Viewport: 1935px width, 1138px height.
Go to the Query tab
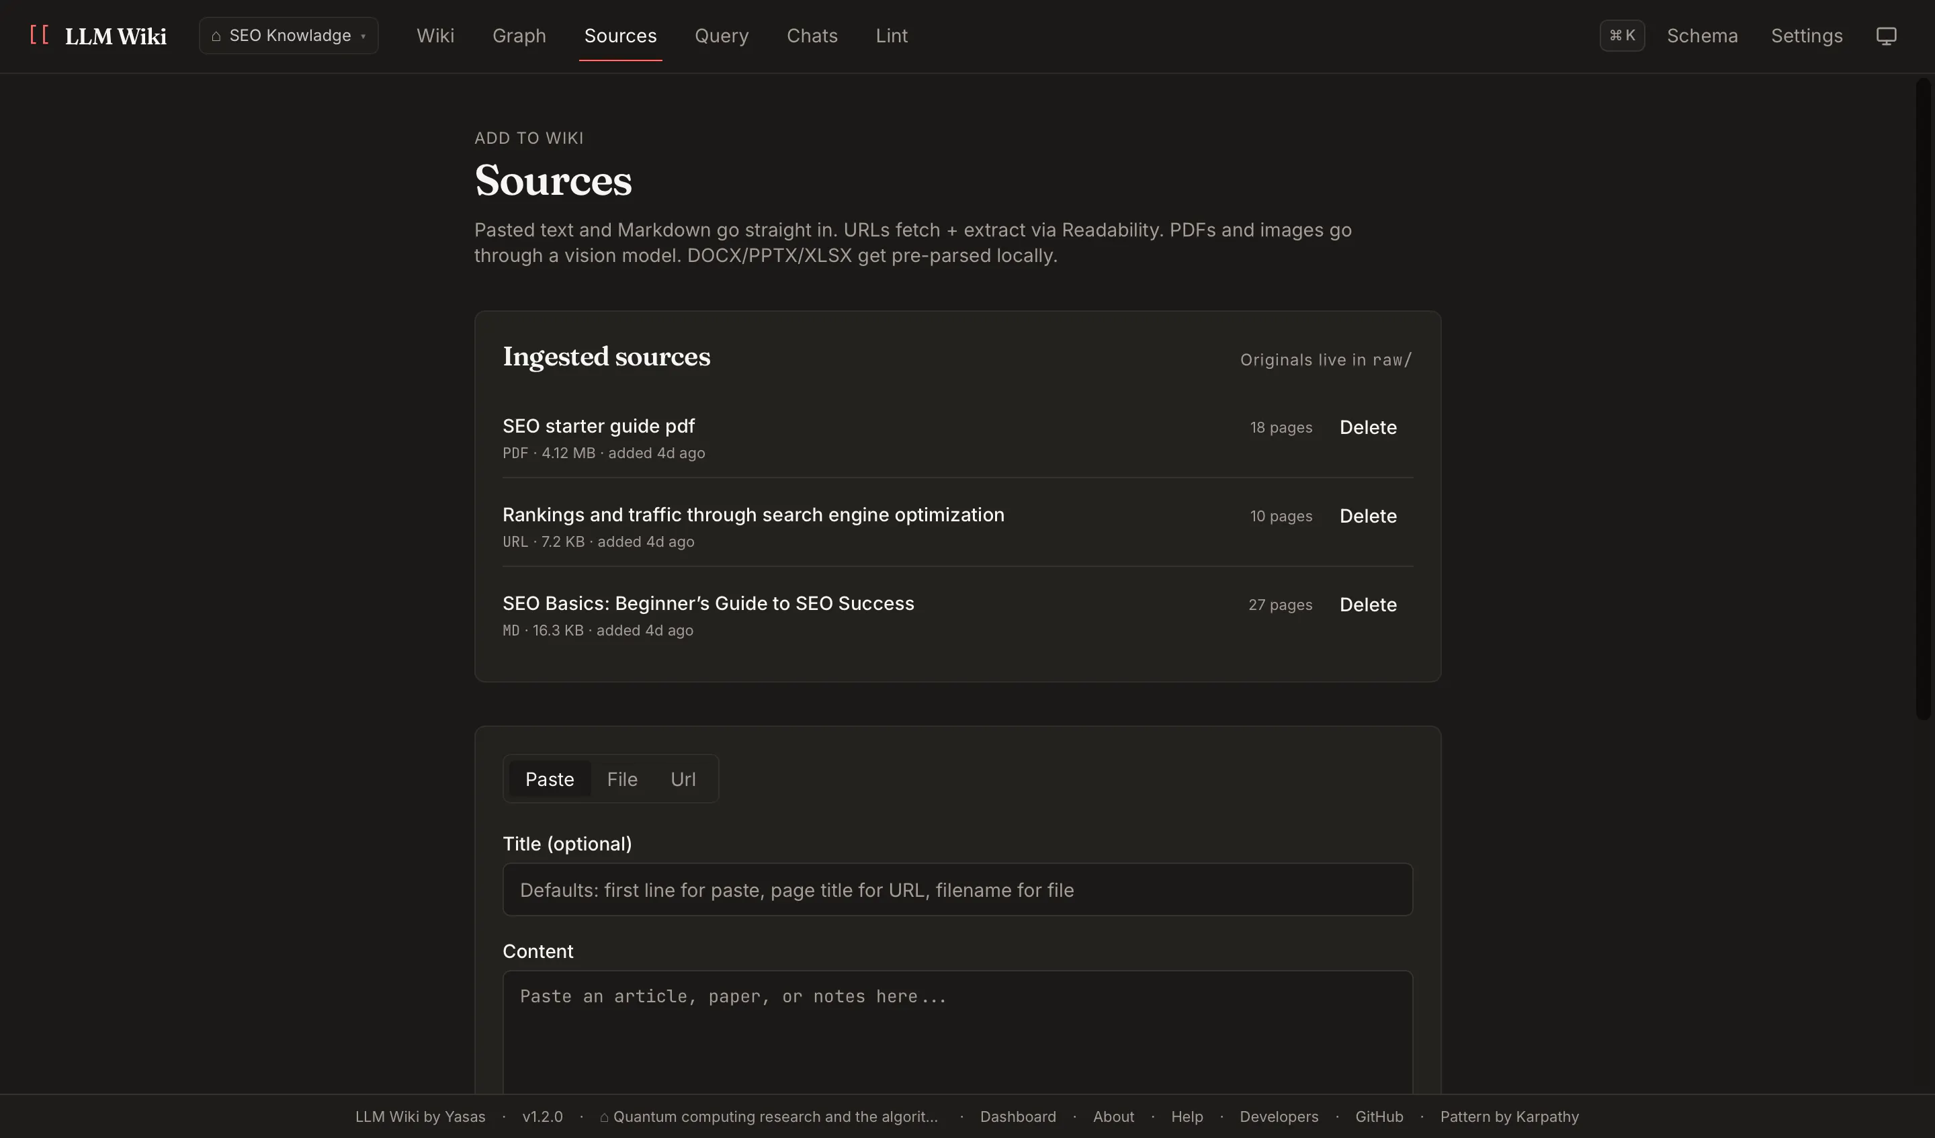tap(721, 36)
